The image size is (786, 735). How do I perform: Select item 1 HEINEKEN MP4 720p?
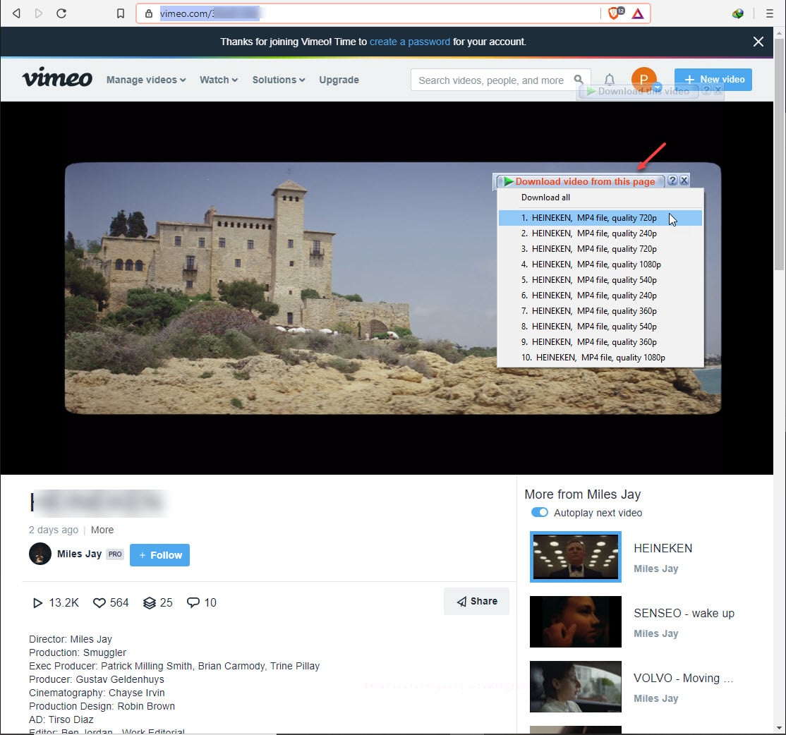[x=600, y=218]
